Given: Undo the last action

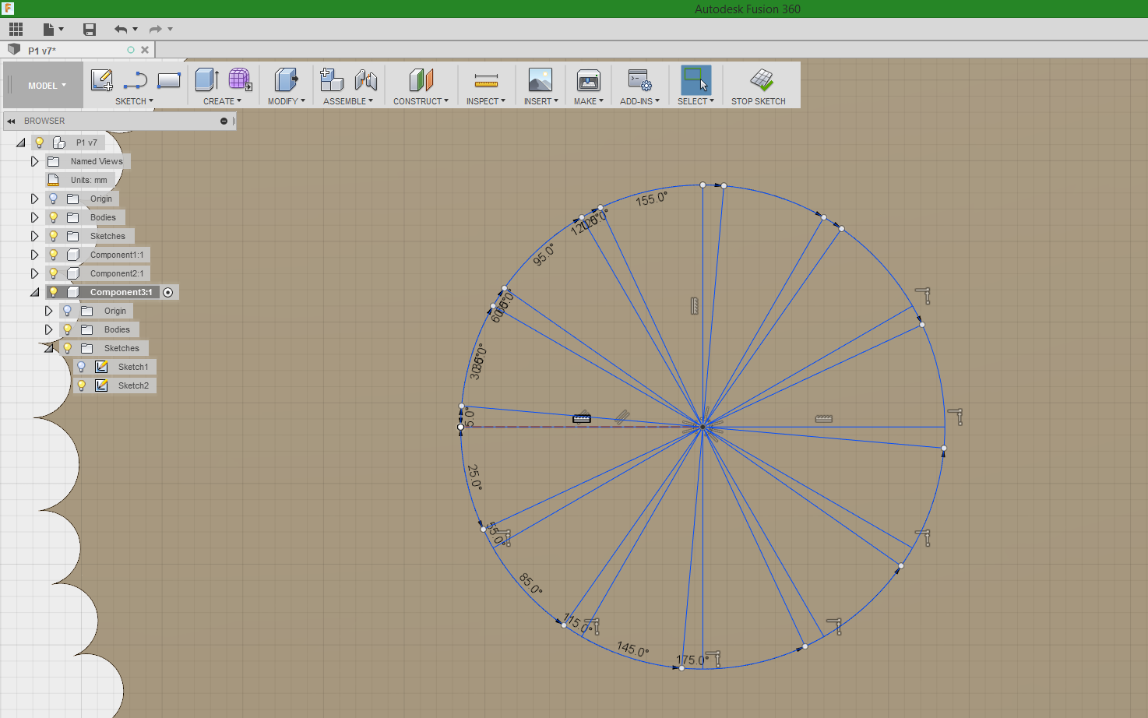Looking at the screenshot, I should pos(121,30).
